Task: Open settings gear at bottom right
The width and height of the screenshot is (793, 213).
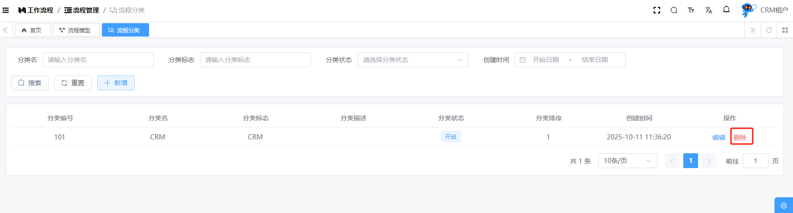Action: pyautogui.click(x=783, y=206)
